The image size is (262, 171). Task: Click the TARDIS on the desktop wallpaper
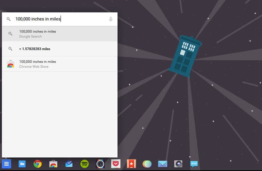(185, 56)
